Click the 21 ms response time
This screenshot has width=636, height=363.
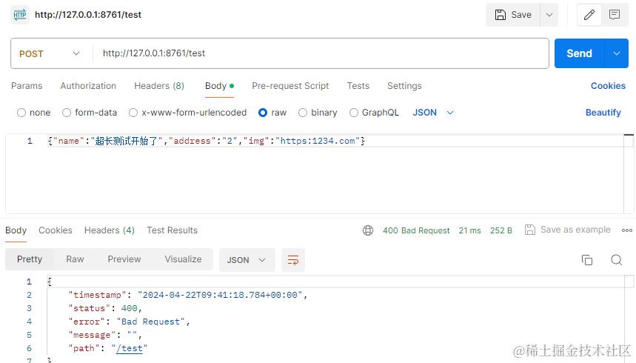pyautogui.click(x=469, y=230)
